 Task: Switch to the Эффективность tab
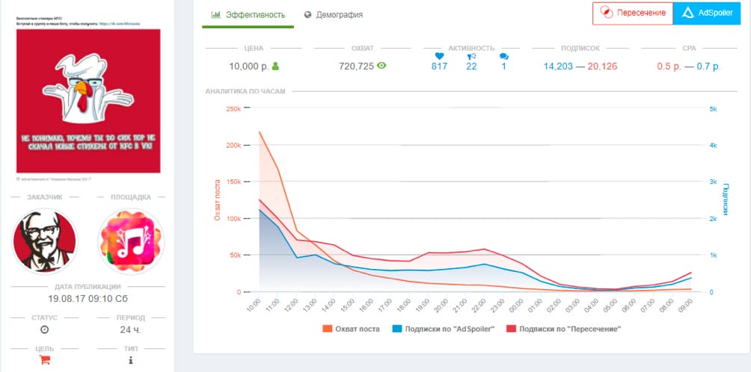[248, 14]
